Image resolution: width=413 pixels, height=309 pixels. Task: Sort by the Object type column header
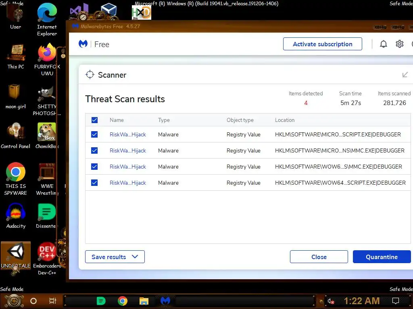[x=240, y=120]
